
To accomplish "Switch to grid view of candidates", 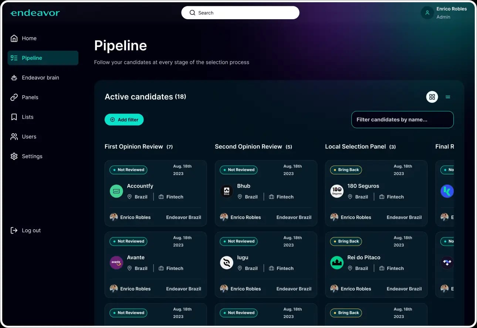I will click(432, 97).
